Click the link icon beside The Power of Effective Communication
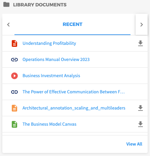150x156 pixels. (x=14, y=92)
